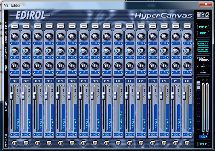Click the Pan knob of part 07
215x151 pixels.
[84, 66]
